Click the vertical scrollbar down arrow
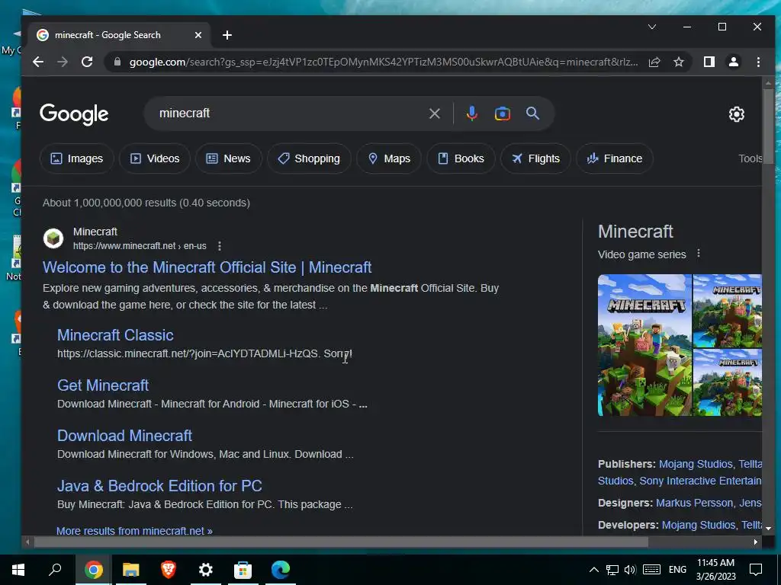 coord(769,529)
